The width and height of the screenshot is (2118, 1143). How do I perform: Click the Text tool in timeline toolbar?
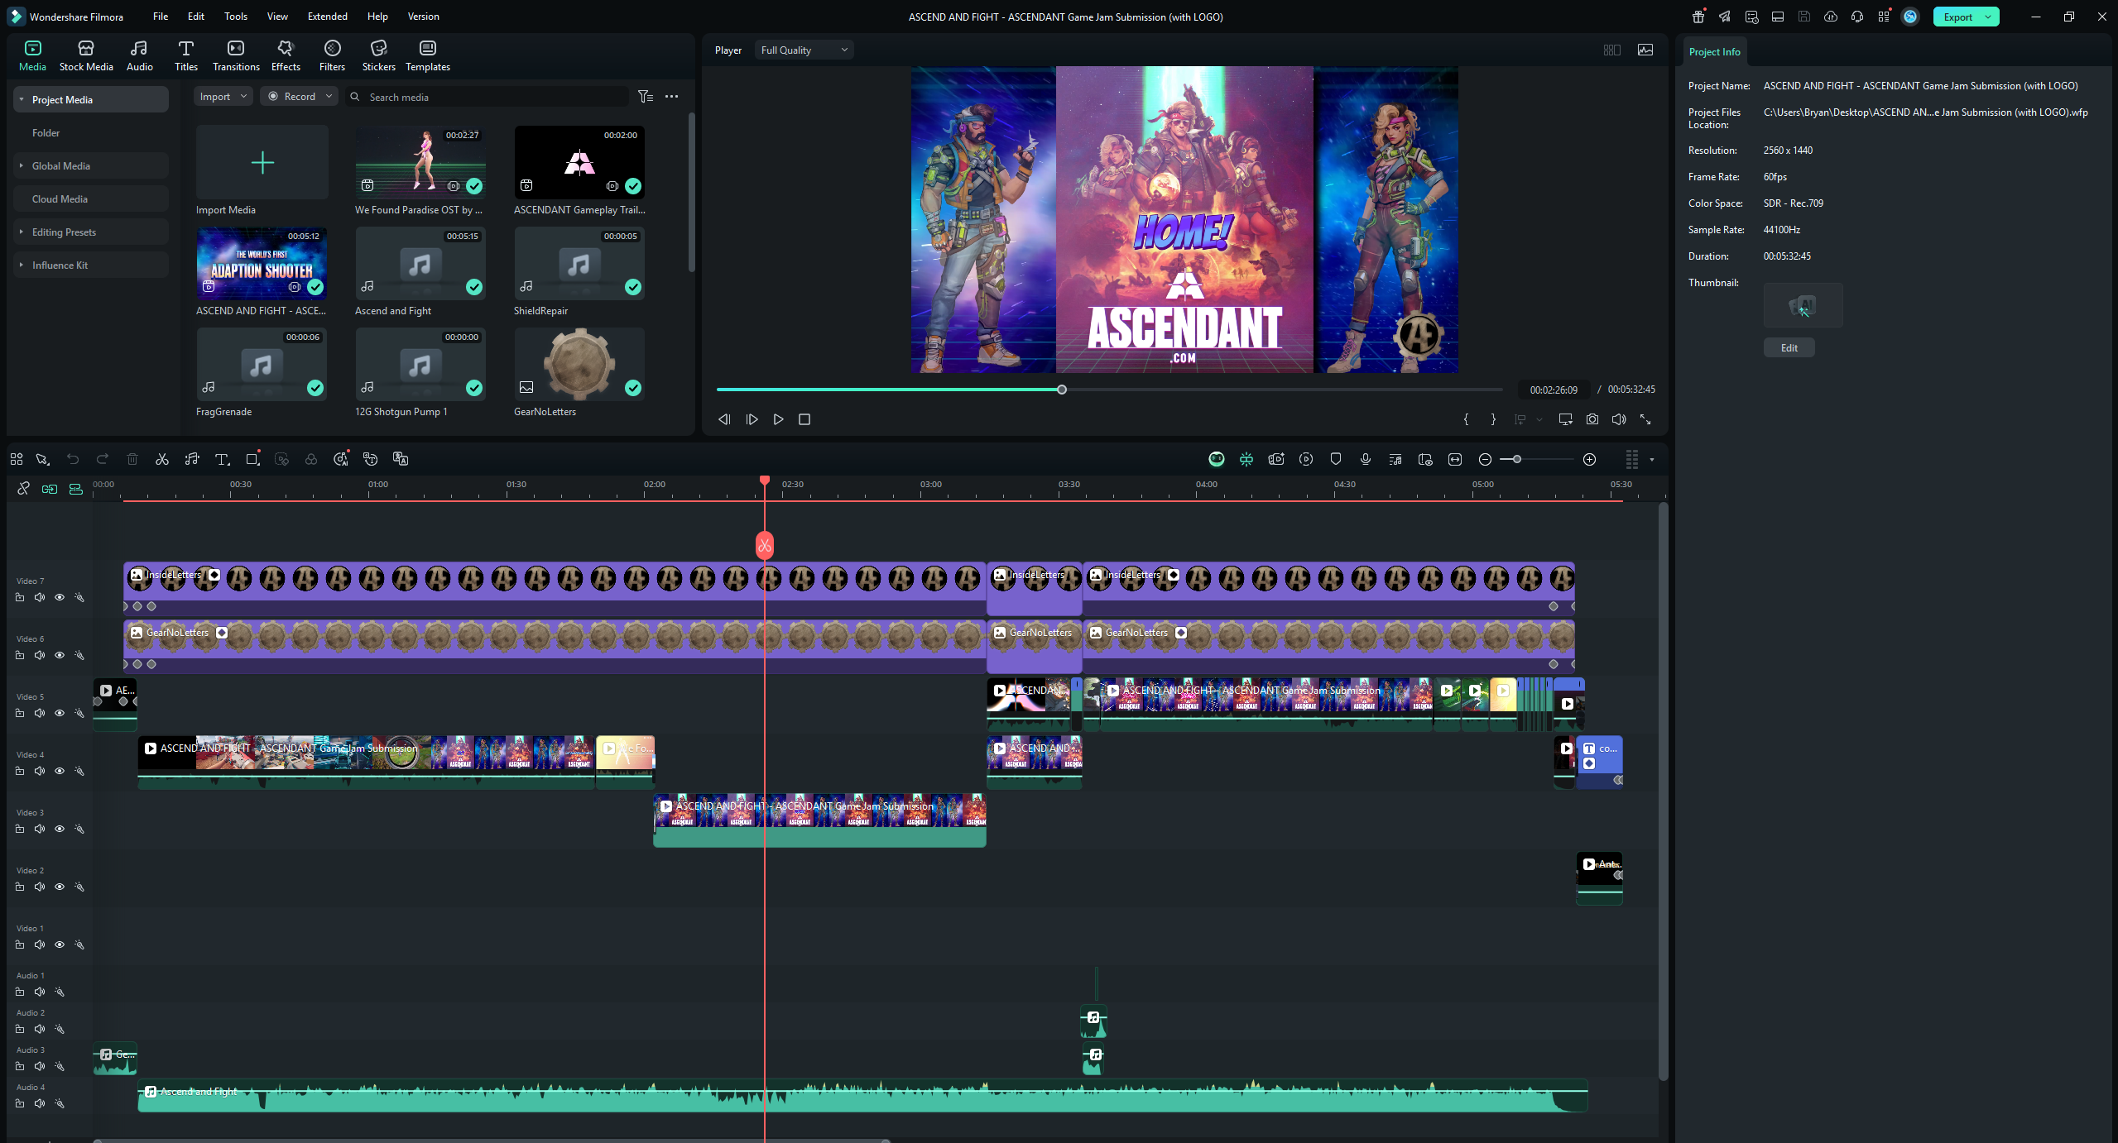coord(222,459)
